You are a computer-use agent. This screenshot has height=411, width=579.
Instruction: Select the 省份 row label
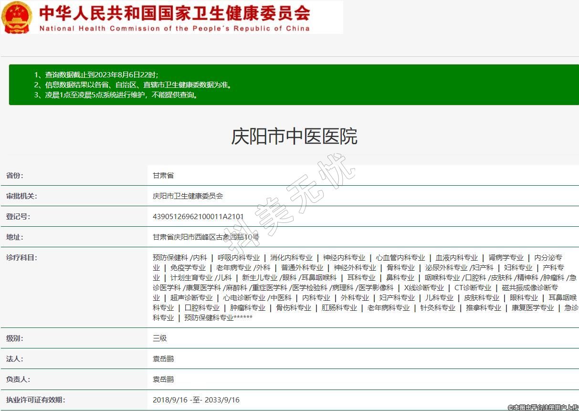tap(14, 176)
